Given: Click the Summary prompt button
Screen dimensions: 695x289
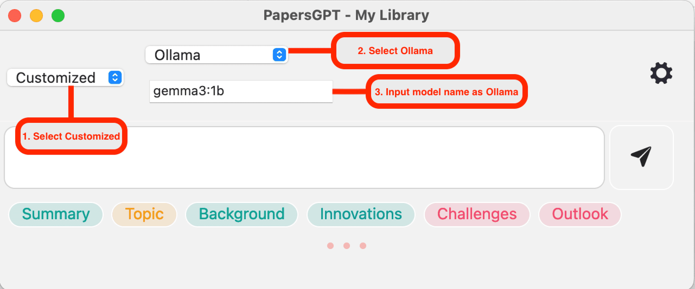Looking at the screenshot, I should click(x=56, y=214).
